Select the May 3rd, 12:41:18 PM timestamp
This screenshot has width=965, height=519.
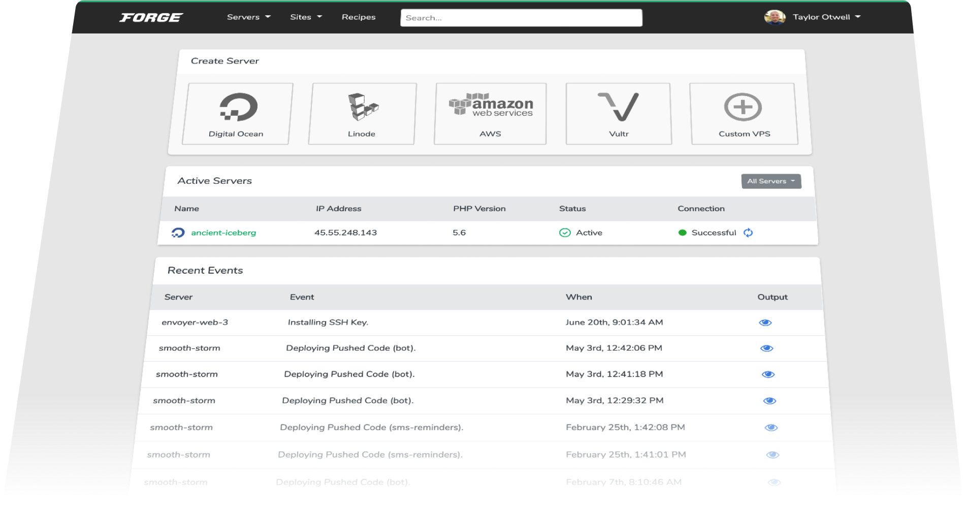(615, 374)
